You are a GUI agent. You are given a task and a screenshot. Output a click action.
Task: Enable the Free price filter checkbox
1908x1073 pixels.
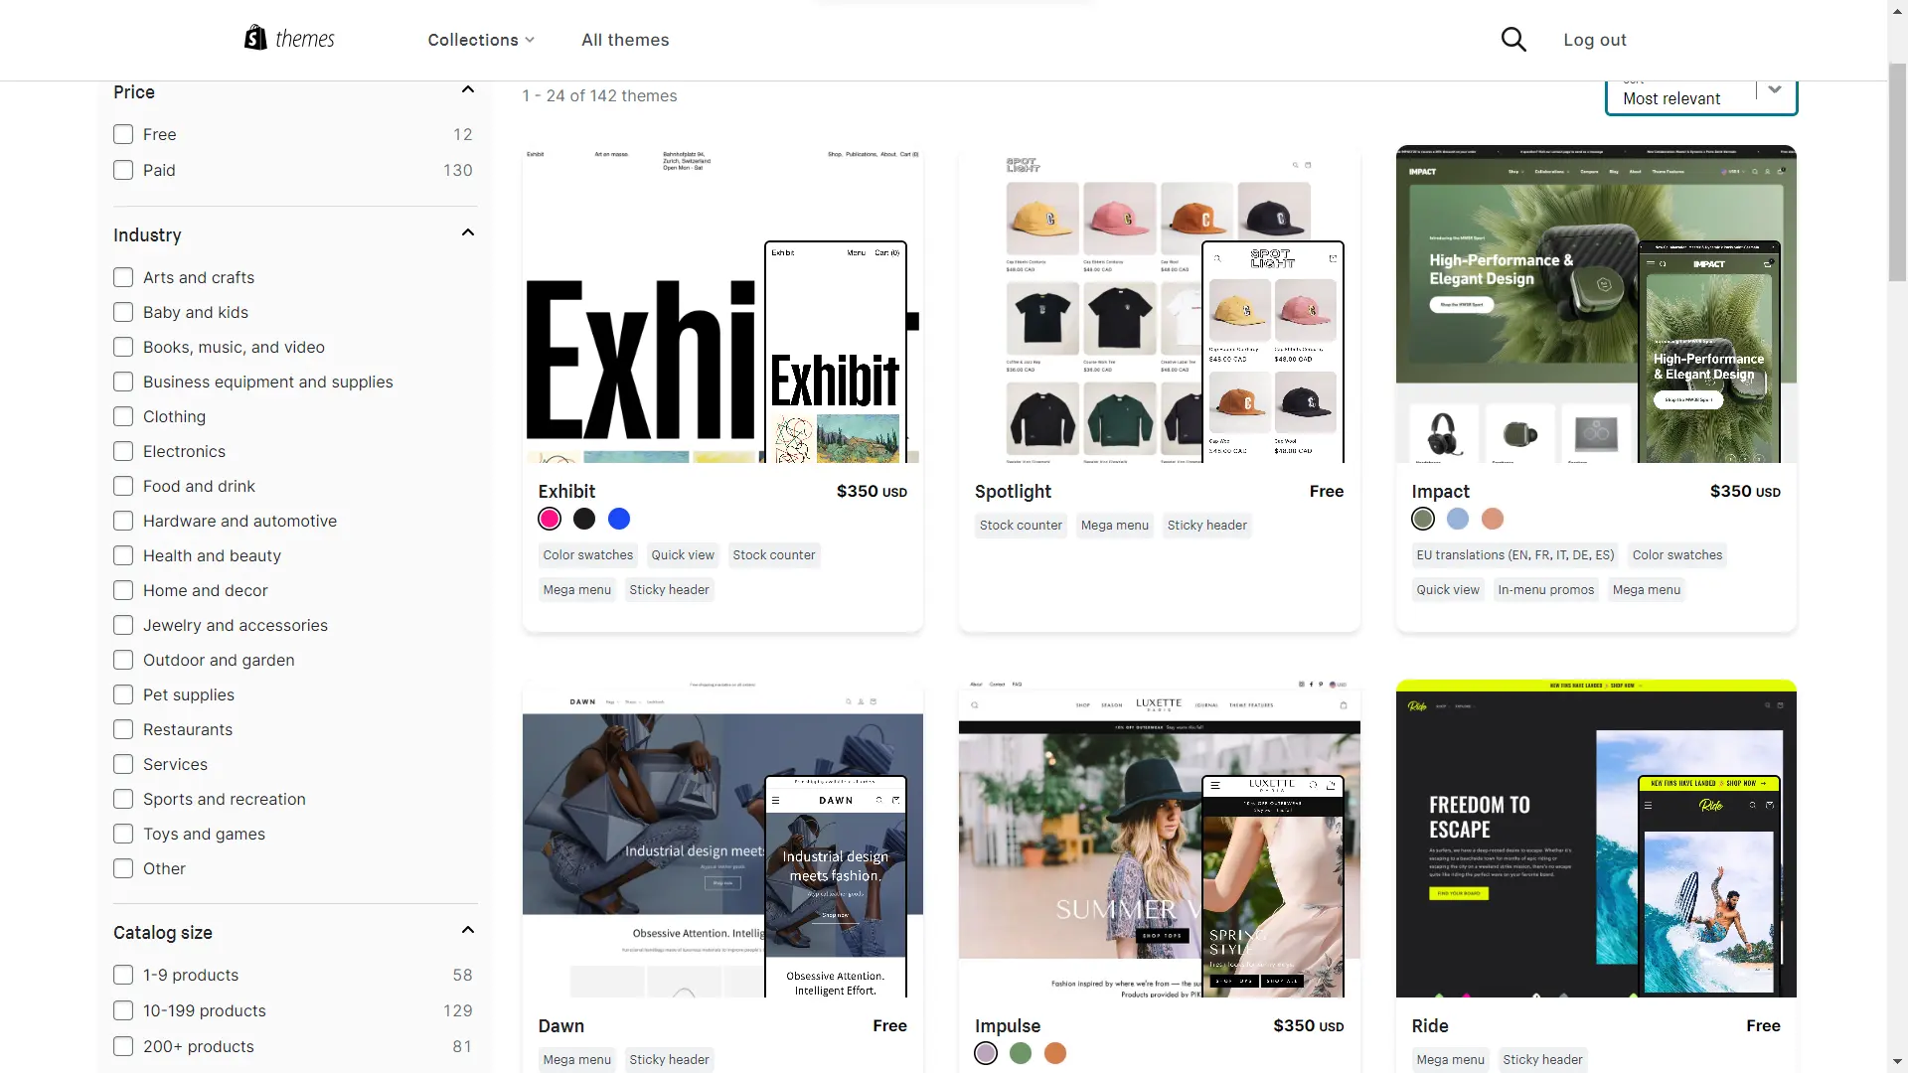pos(123,134)
